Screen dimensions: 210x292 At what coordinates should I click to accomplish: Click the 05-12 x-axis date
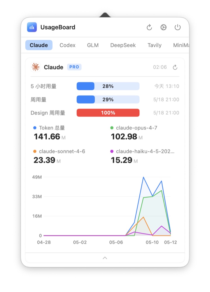(170, 242)
